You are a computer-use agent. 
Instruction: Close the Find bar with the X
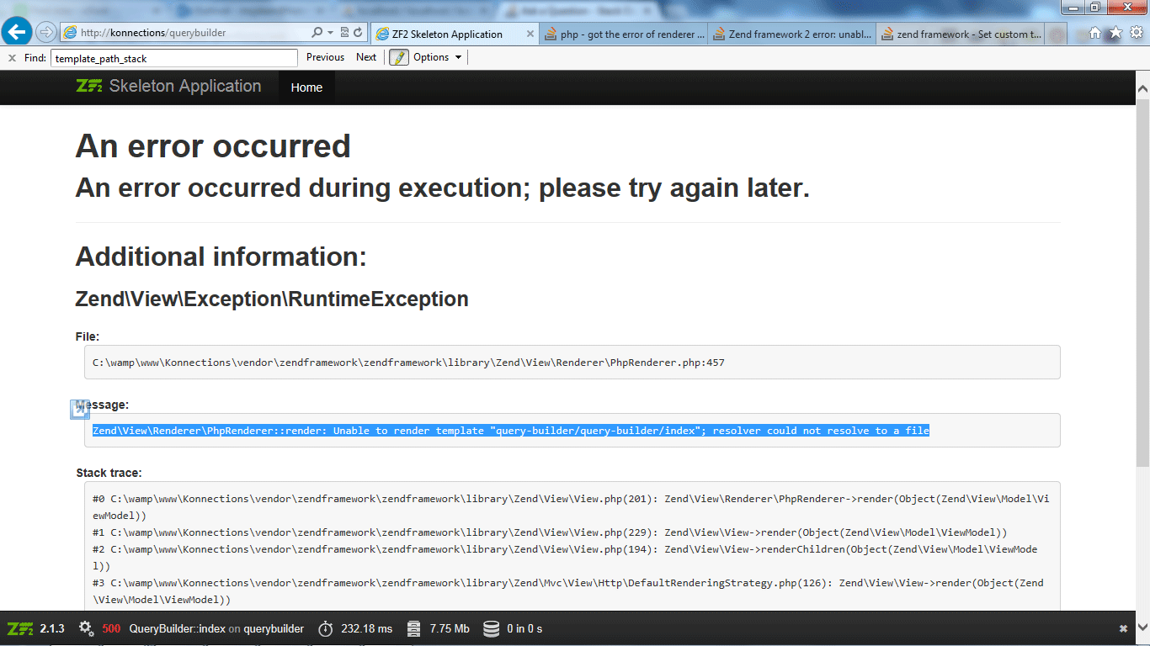click(12, 57)
